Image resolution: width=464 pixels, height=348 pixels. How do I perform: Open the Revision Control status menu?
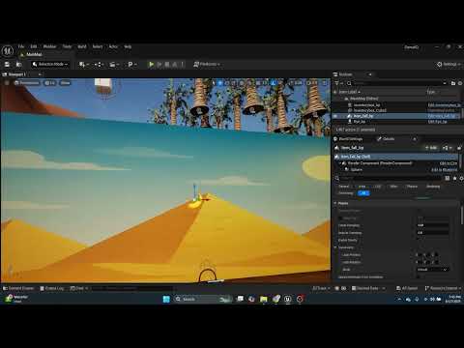tap(444, 288)
